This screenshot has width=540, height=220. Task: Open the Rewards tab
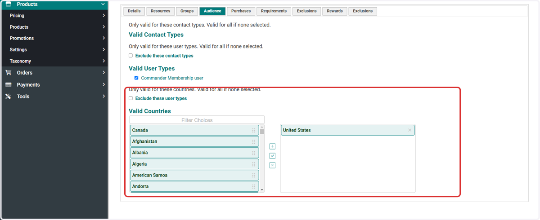click(335, 11)
